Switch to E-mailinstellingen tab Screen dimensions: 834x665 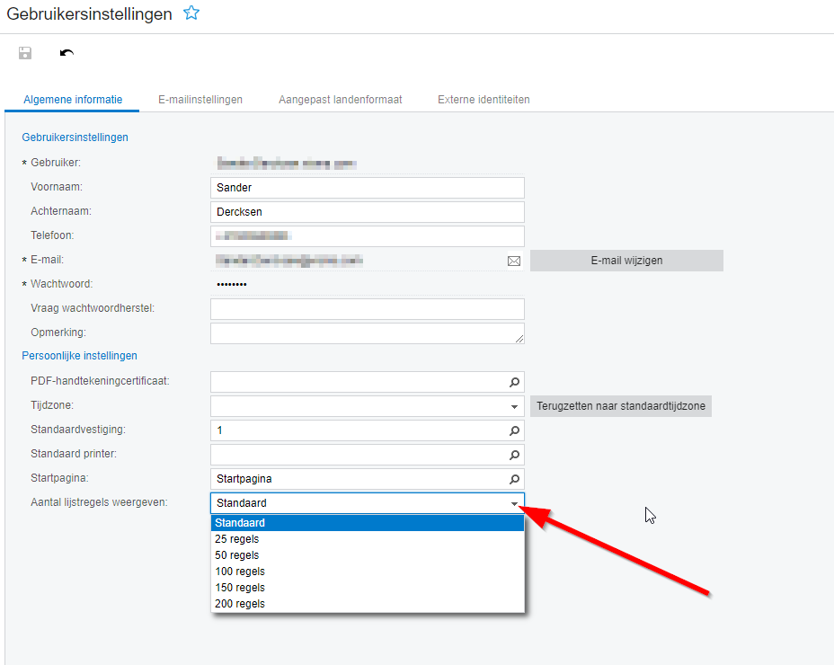point(200,100)
